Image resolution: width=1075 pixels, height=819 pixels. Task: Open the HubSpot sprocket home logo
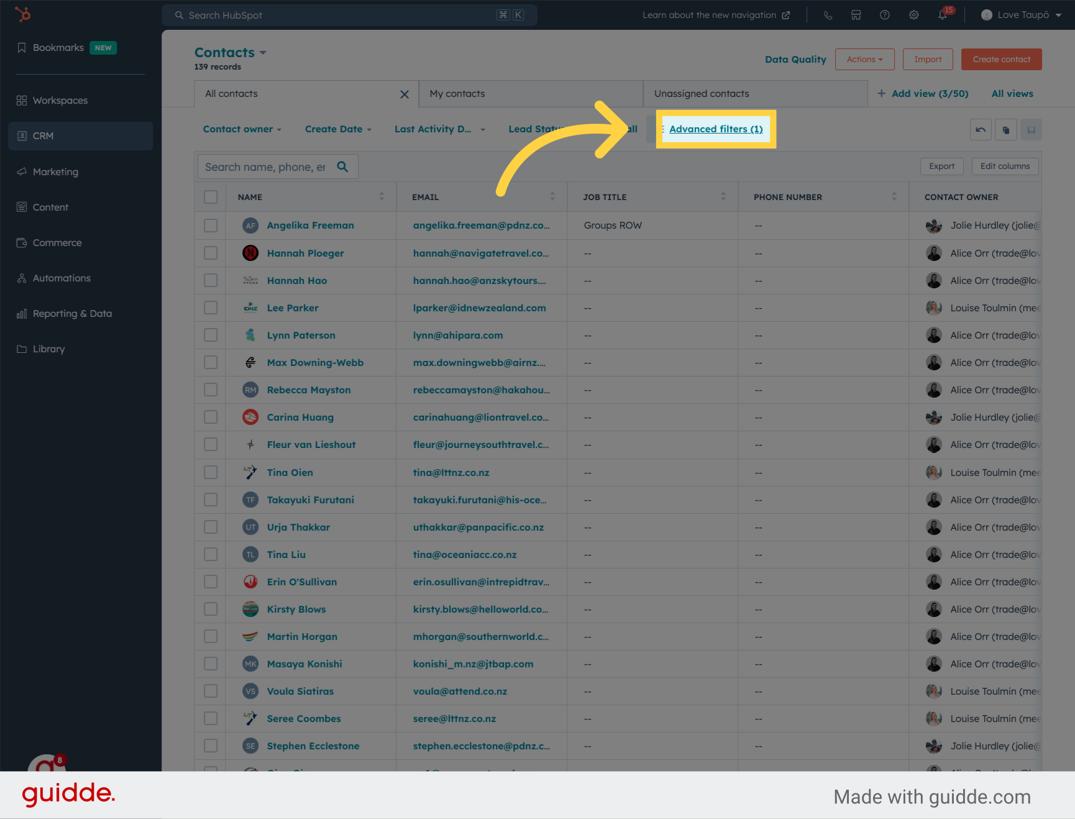[23, 14]
